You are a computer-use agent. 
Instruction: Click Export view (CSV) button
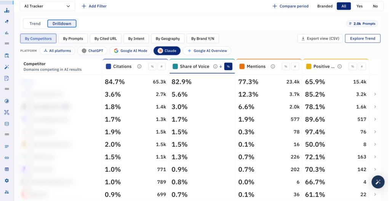pos(320,38)
